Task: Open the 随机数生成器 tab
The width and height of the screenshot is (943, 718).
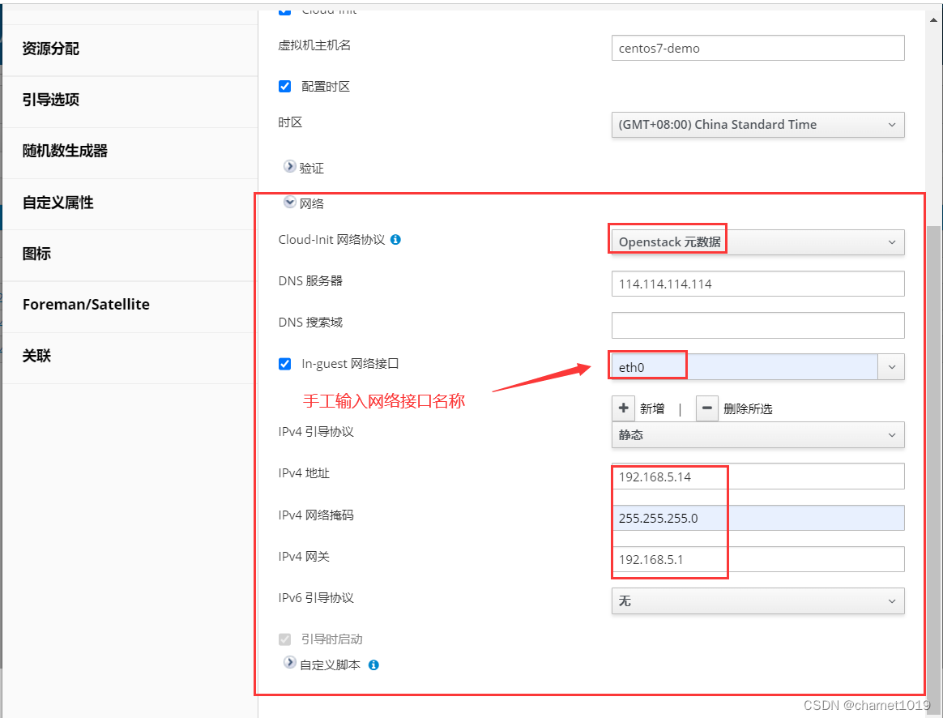Action: [x=130, y=152]
